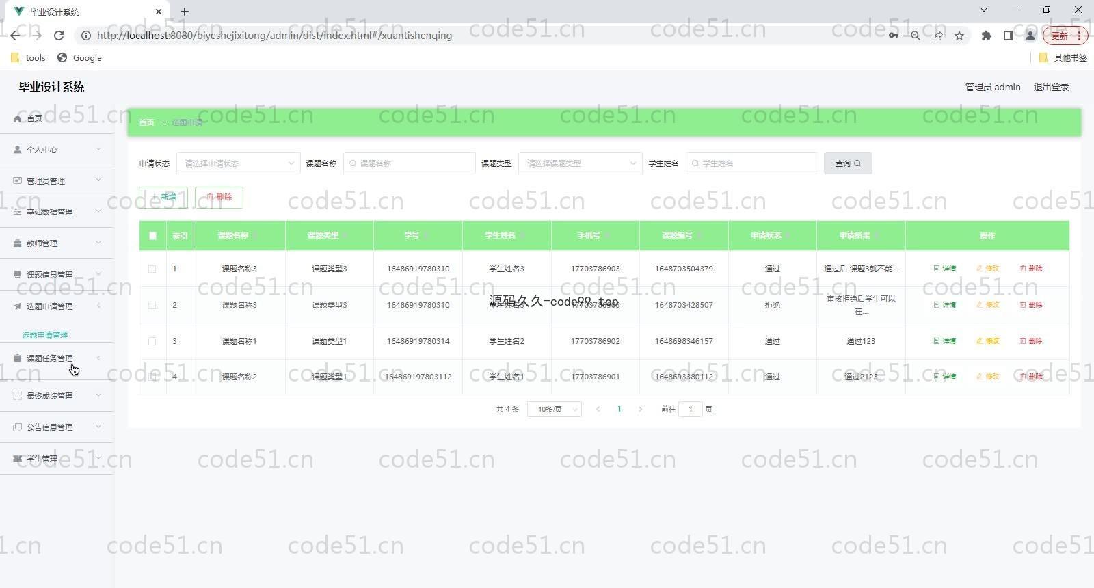The height and width of the screenshot is (588, 1094).
Task: Expand the 个人中心 sidebar menu
Action: click(x=56, y=149)
